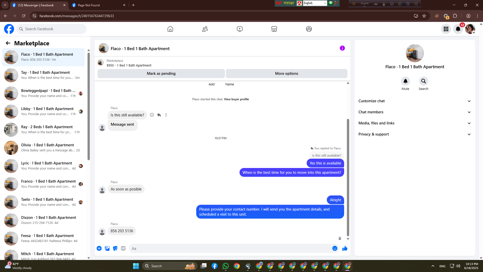Screen dimensions: 483x272
Task: Open Facebook Home icon in top navigation
Action: pyautogui.click(x=170, y=29)
